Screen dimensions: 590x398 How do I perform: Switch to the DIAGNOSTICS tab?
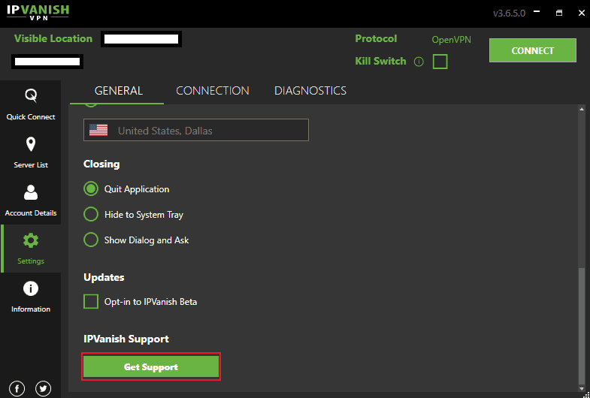(310, 91)
